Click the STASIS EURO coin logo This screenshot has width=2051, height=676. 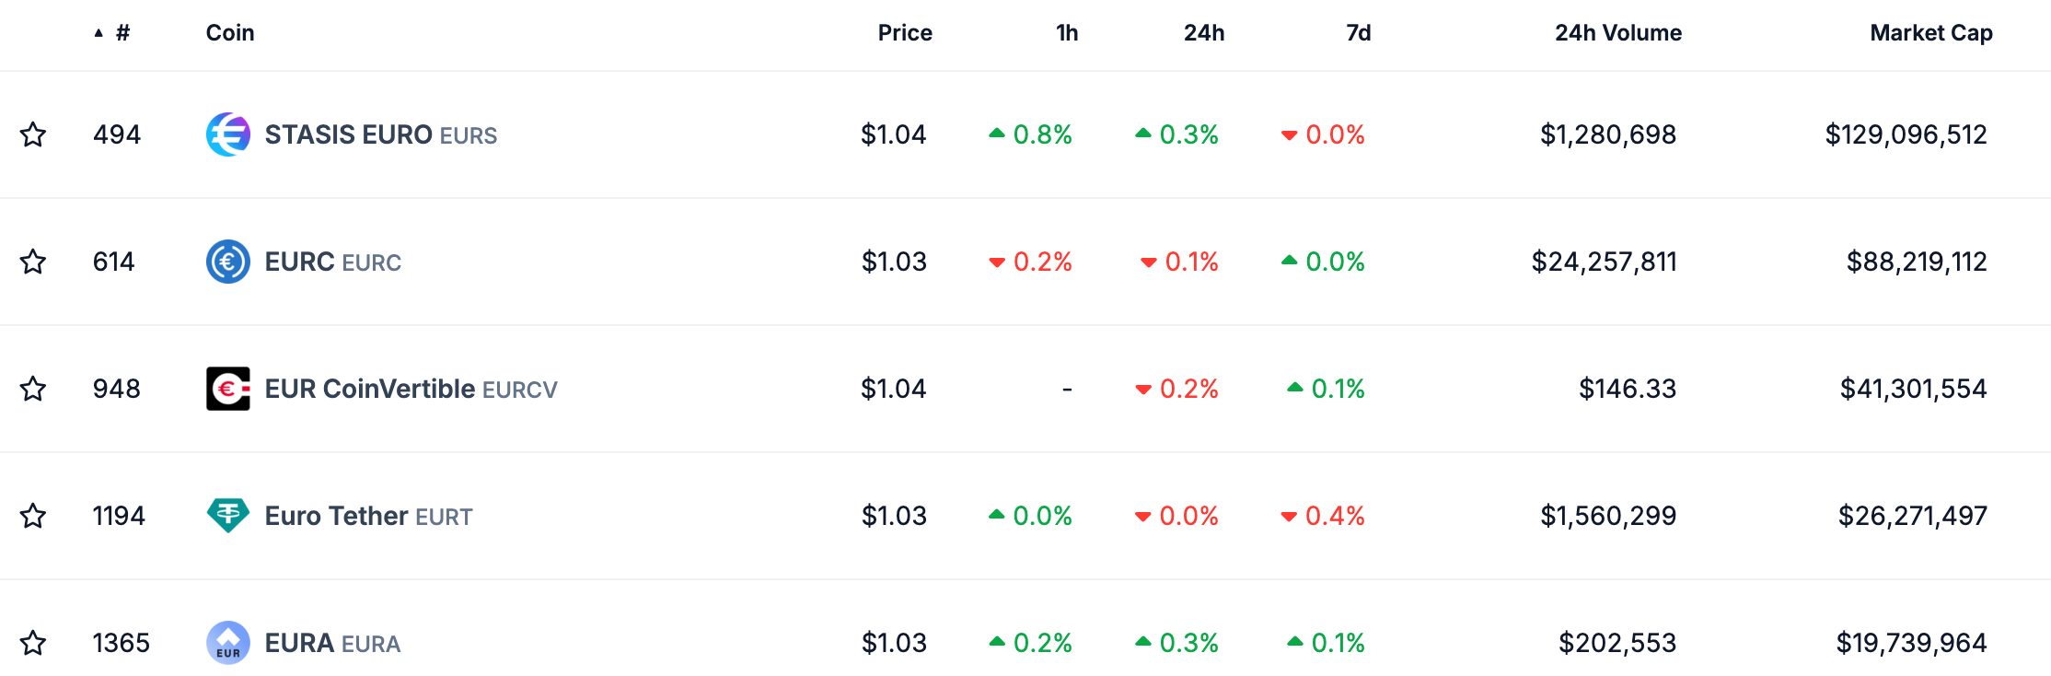coord(227,134)
